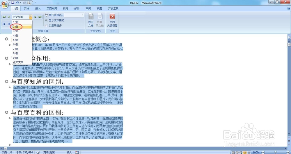Click the select browse object button
The width and height of the screenshot is (291, 154).
click(289, 141)
